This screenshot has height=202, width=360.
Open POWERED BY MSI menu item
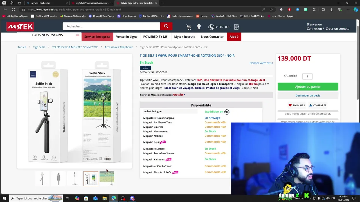point(156,37)
